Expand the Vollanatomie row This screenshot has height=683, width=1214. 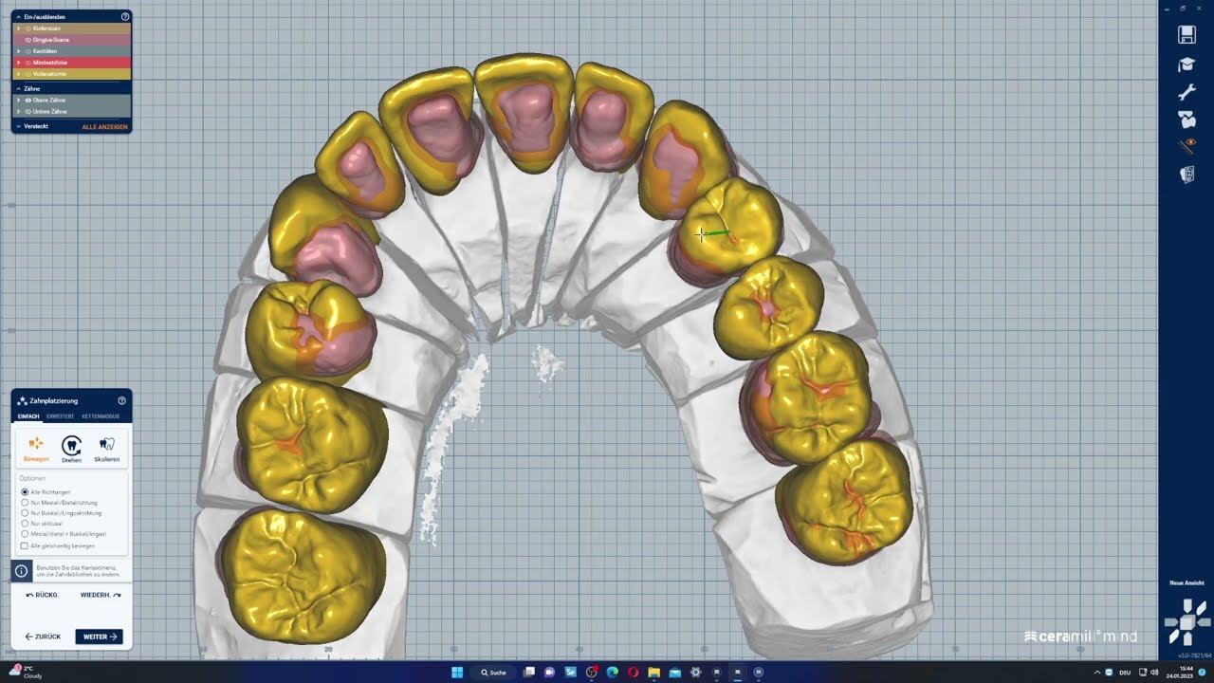(18, 74)
